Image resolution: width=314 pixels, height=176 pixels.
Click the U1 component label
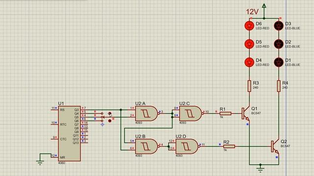click(x=61, y=104)
